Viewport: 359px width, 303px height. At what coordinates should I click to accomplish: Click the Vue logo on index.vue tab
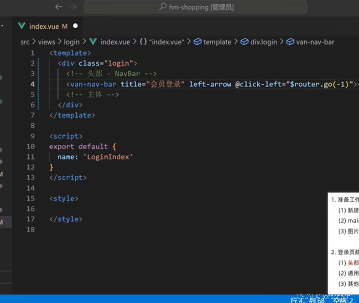pos(22,26)
